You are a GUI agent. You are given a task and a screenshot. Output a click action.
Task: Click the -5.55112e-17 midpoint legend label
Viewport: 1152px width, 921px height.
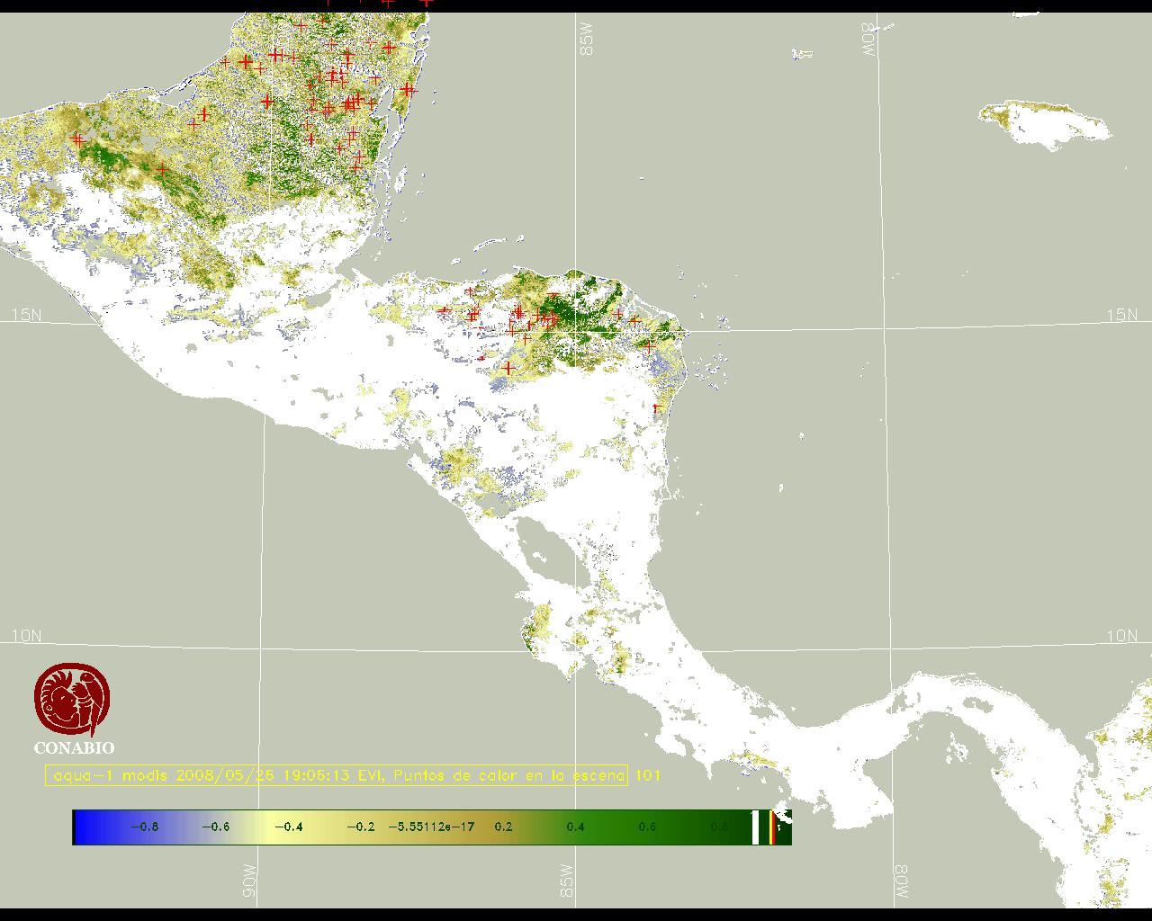click(431, 827)
